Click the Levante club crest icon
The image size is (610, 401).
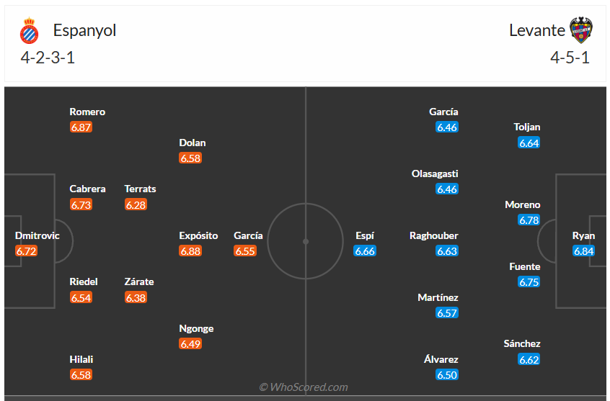580,31
